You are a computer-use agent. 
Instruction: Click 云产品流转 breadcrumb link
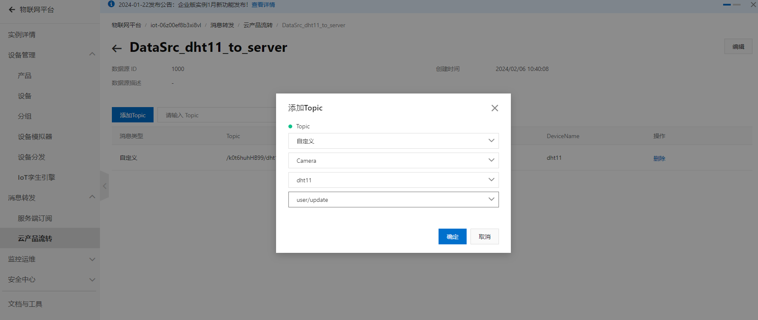[x=258, y=25]
